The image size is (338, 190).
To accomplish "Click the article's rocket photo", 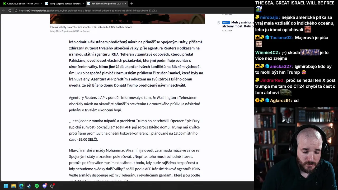I will [x=127, y=19].
